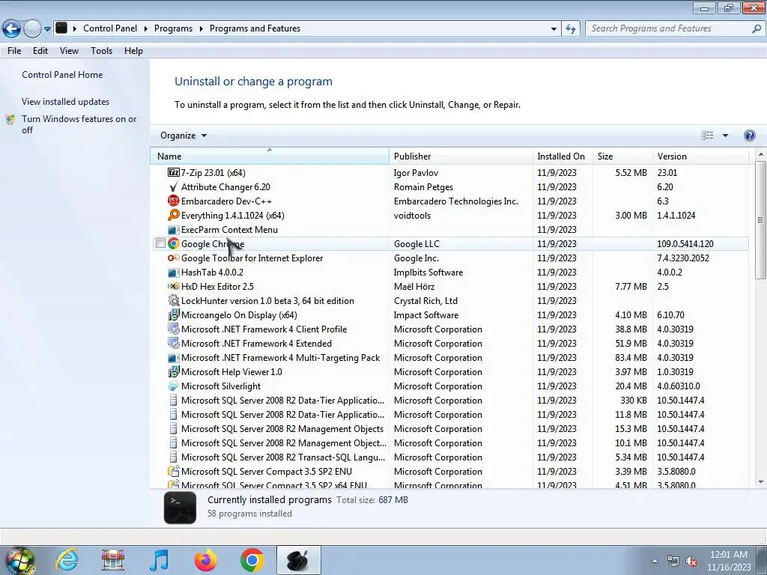Click Programs in the breadcrumb path
This screenshot has height=575, width=767.
click(173, 28)
